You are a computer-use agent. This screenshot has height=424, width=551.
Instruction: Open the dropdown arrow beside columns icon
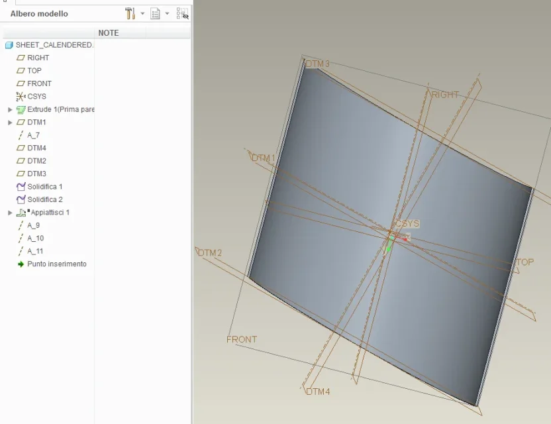tap(167, 13)
